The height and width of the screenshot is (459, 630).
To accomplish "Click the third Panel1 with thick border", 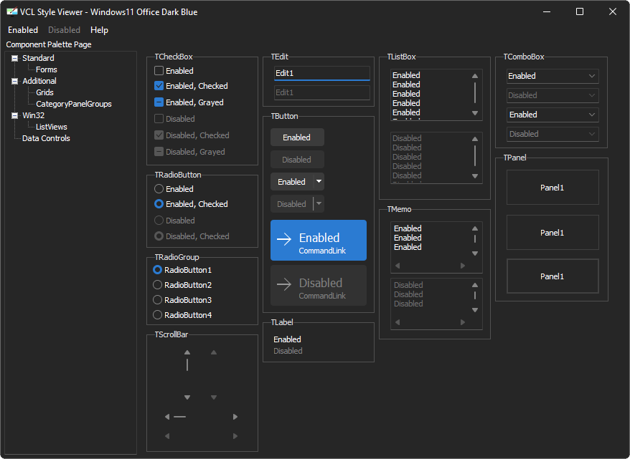I will pos(553,276).
